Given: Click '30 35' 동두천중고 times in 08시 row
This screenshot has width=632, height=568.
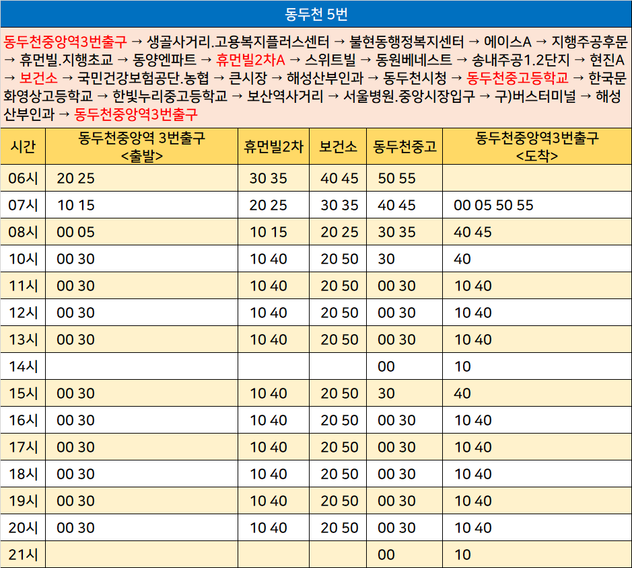Looking at the screenshot, I should coord(396,233).
